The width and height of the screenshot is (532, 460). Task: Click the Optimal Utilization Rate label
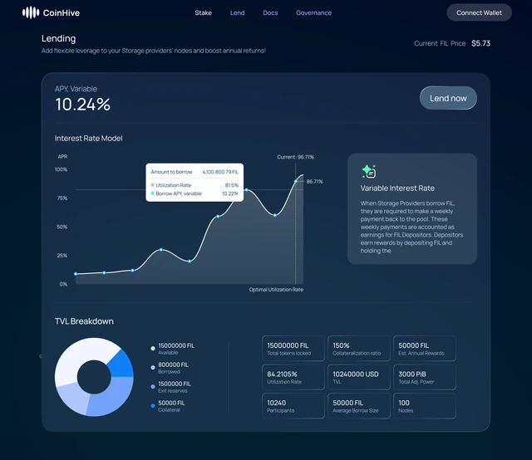coord(276,290)
